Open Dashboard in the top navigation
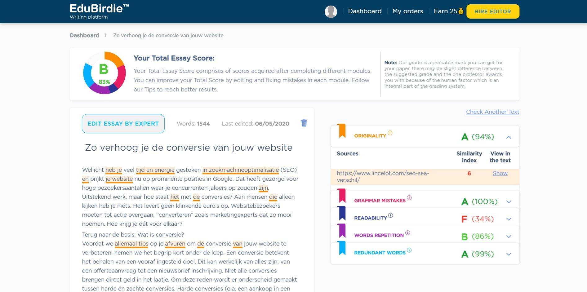 [365, 11]
